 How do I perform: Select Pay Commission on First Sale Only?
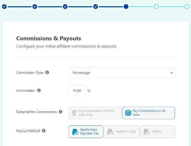[x=95, y=113]
